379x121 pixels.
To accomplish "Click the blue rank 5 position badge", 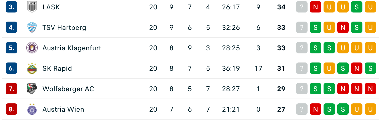I will [11, 48].
